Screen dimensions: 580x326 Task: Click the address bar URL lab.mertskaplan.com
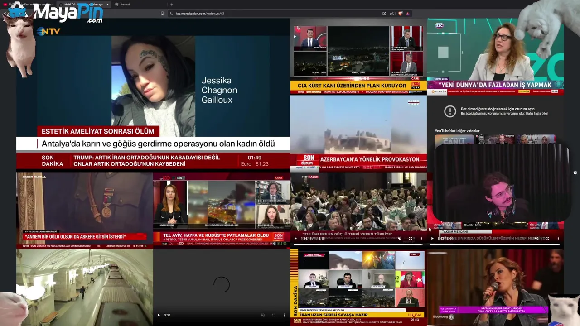(x=200, y=14)
